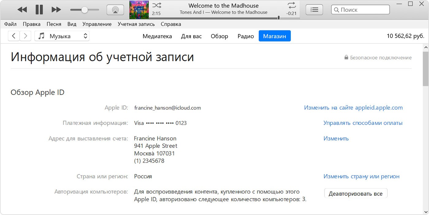Click the phone number (1) 2345678
Viewport: 429px width, 215px height.
[149, 161]
